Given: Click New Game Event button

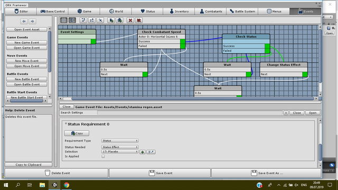Looking at the screenshot, I should [x=27, y=43].
